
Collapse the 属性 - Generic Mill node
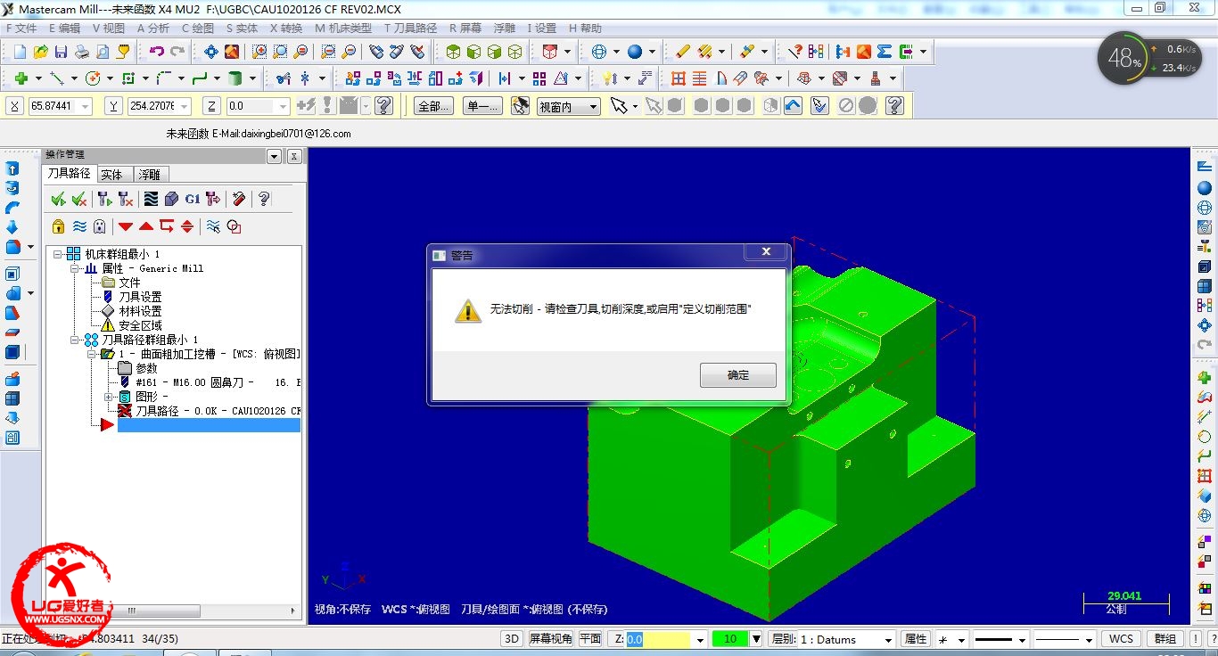[75, 268]
